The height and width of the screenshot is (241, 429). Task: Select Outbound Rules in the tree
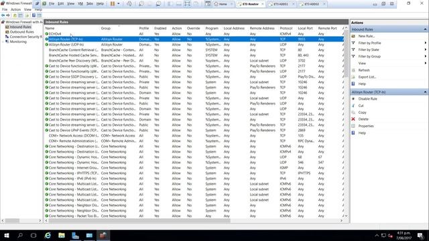point(21,32)
